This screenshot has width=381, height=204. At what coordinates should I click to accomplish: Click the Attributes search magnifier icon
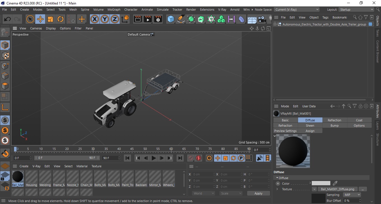349,106
